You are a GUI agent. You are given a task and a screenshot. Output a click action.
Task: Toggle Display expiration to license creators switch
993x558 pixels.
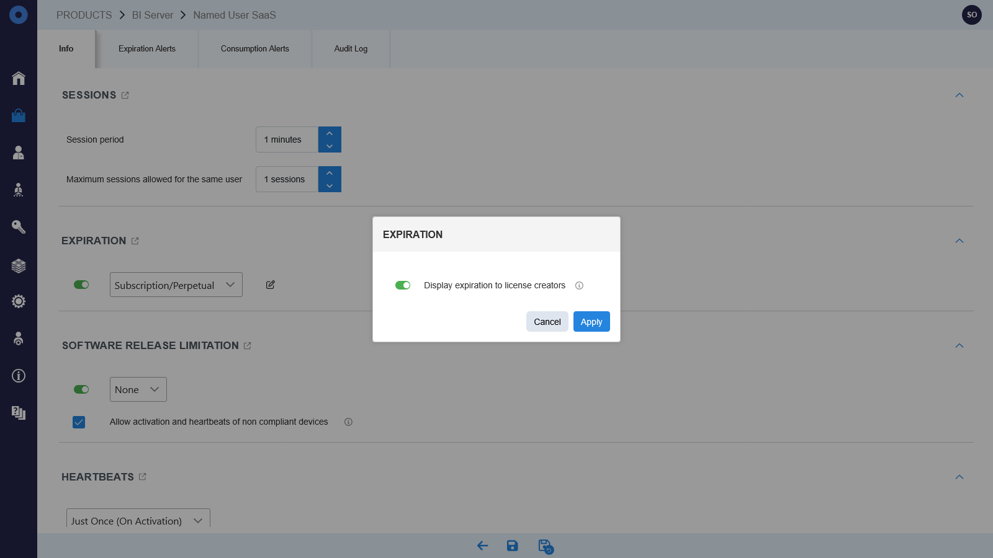coord(403,285)
